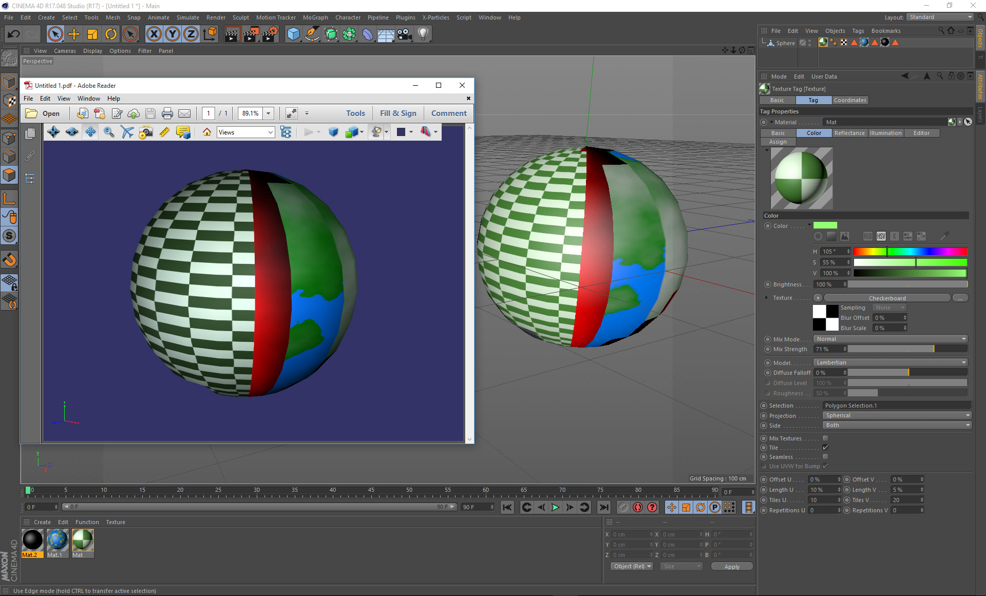986x596 pixels.
Task: Select the 3D Zoom magnifier tool
Action: (x=109, y=132)
